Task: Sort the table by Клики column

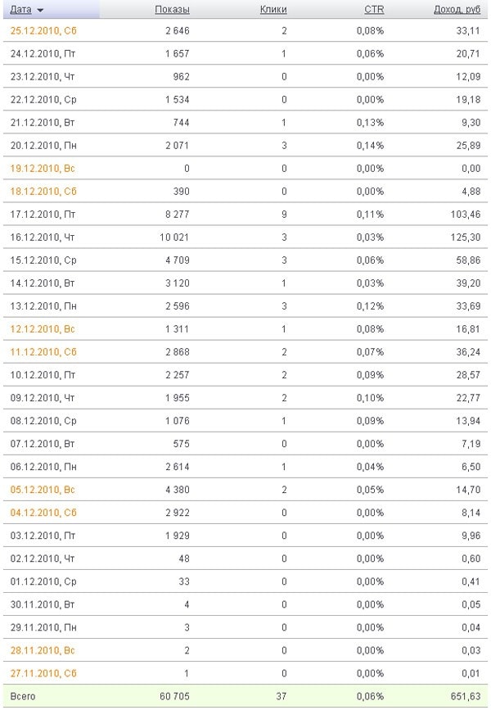Action: (273, 10)
